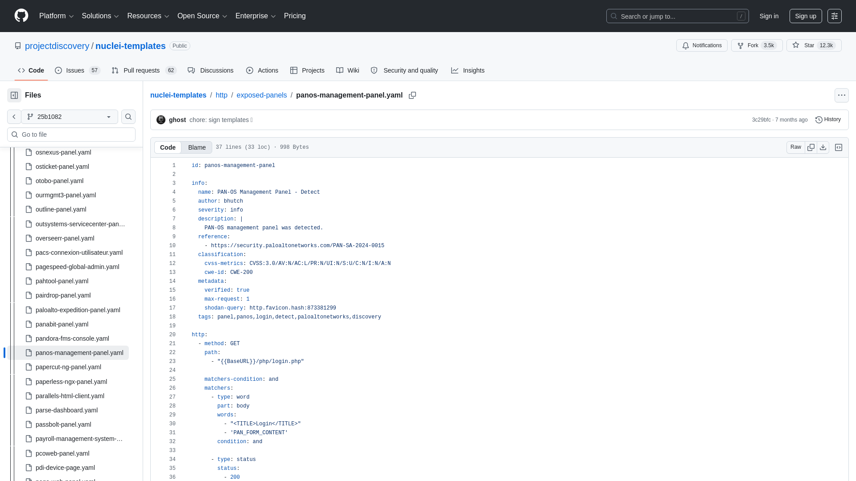Open outline-panel.yaml in file tree

coord(61,209)
